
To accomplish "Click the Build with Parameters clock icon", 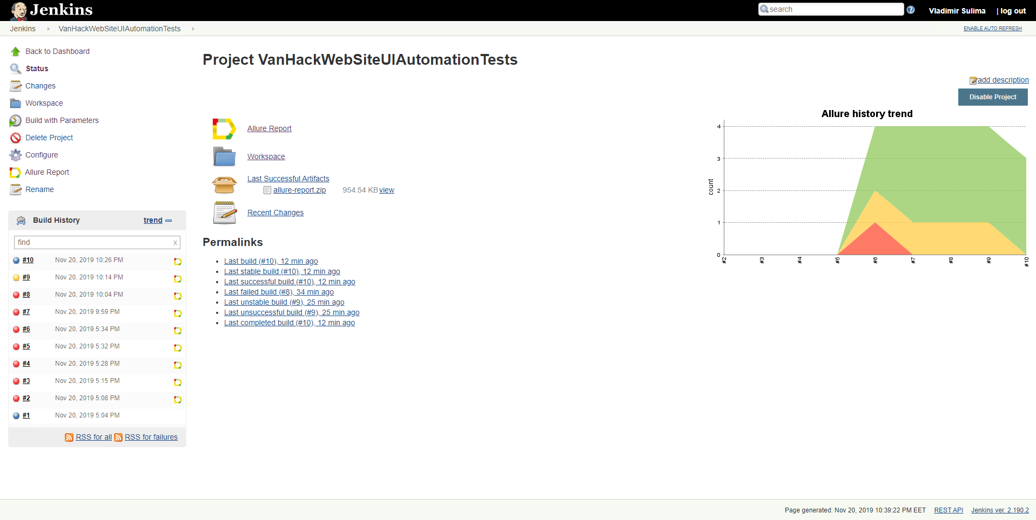I will (x=15, y=120).
